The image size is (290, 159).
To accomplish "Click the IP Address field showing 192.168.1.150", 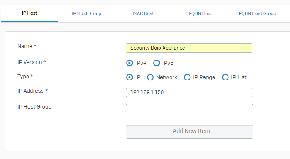I will click(189, 93).
